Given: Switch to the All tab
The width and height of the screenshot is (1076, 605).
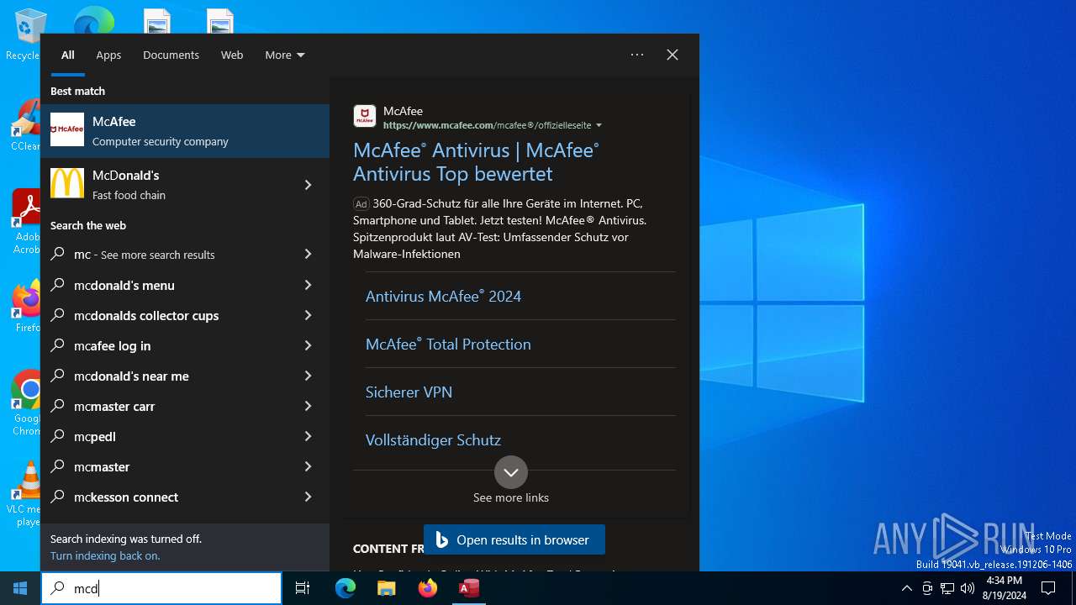Looking at the screenshot, I should [68, 55].
